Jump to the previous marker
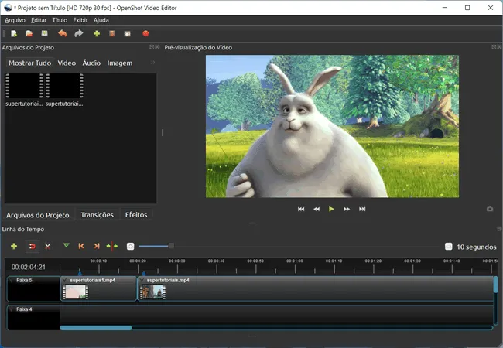Viewport: 503px width, 348px height. pos(81,246)
